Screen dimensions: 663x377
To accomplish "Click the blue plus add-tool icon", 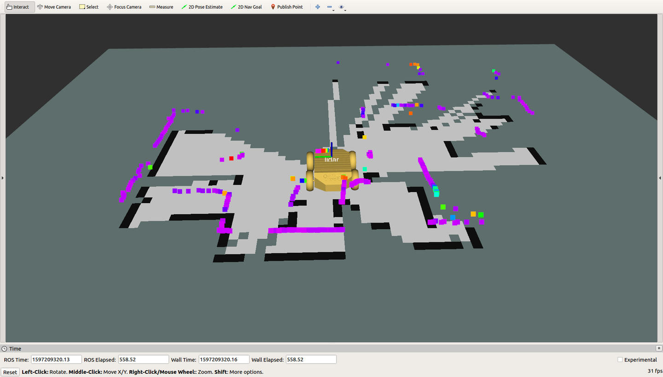I will pos(318,7).
